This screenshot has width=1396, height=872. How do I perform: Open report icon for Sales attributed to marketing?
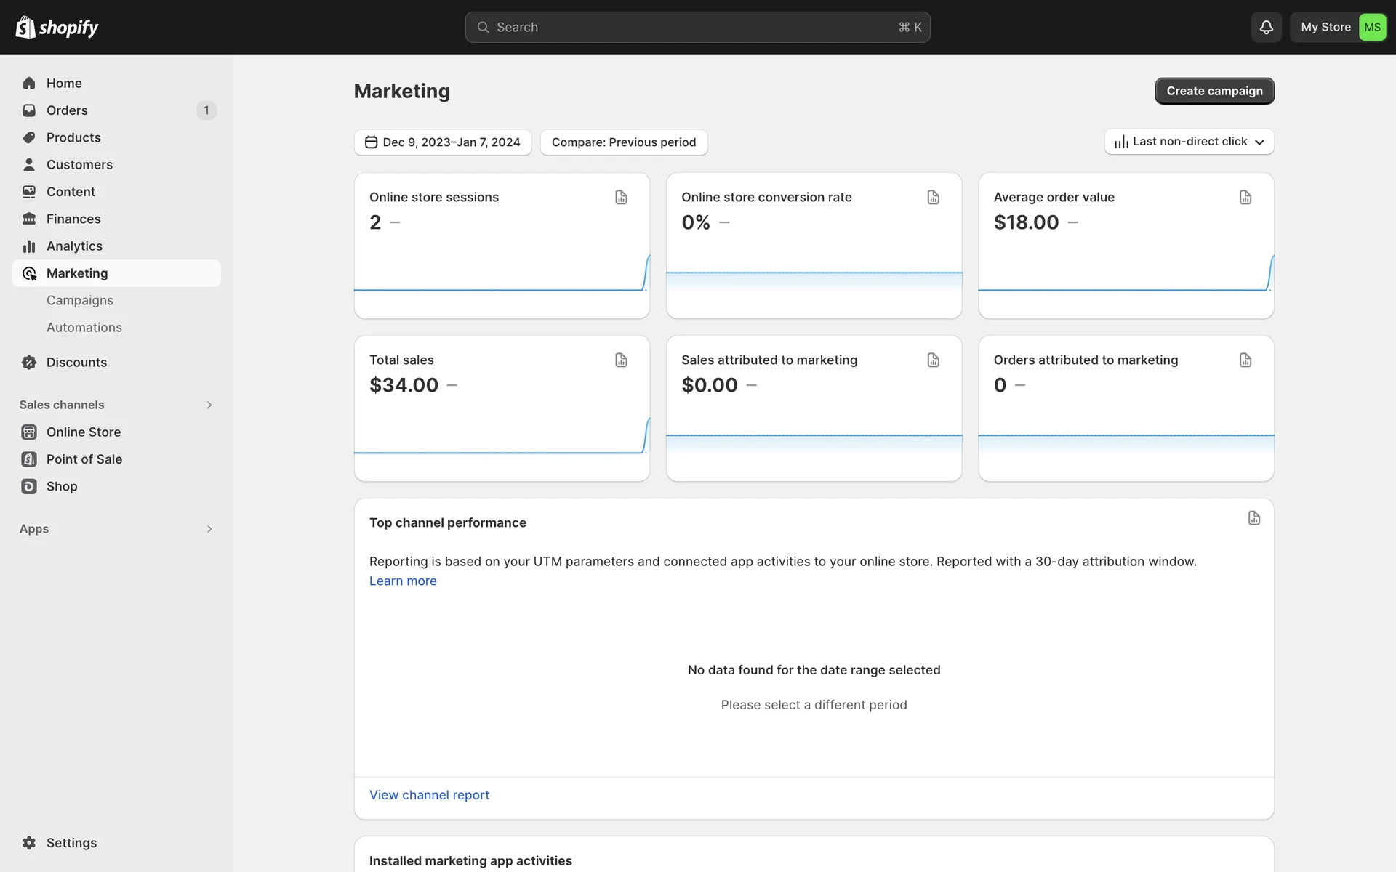pos(933,360)
